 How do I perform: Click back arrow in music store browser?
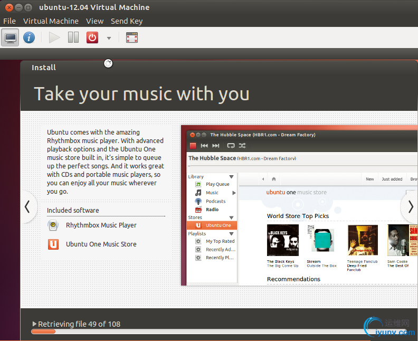coord(263,179)
